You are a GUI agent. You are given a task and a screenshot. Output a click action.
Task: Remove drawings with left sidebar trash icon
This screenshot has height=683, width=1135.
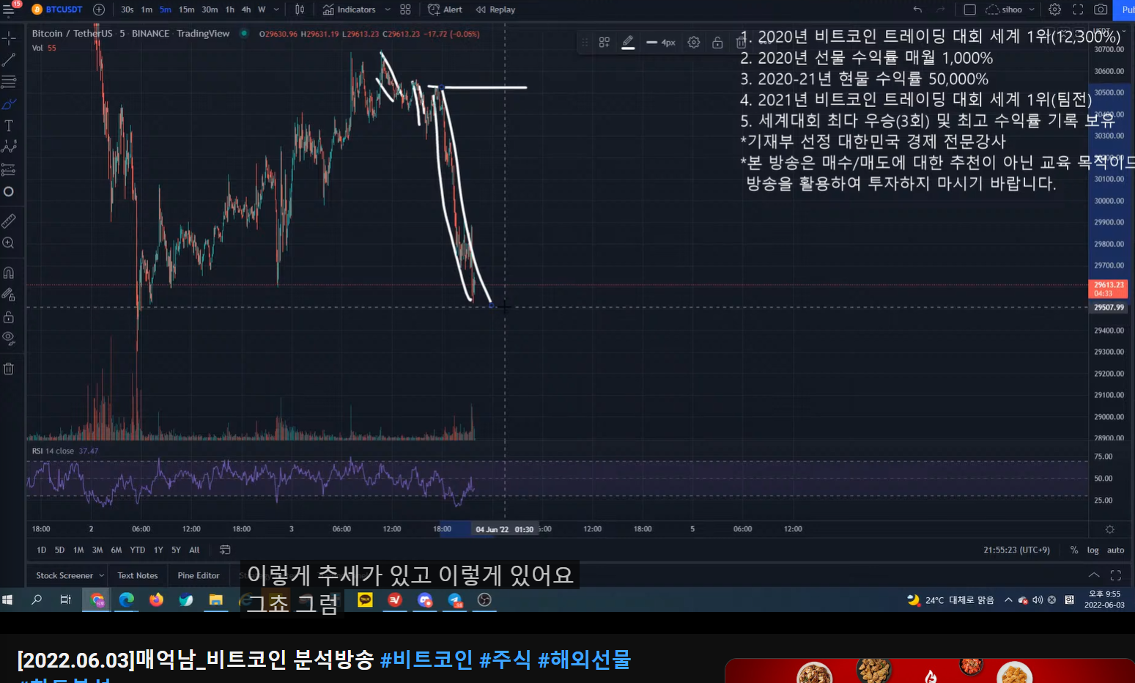(9, 369)
